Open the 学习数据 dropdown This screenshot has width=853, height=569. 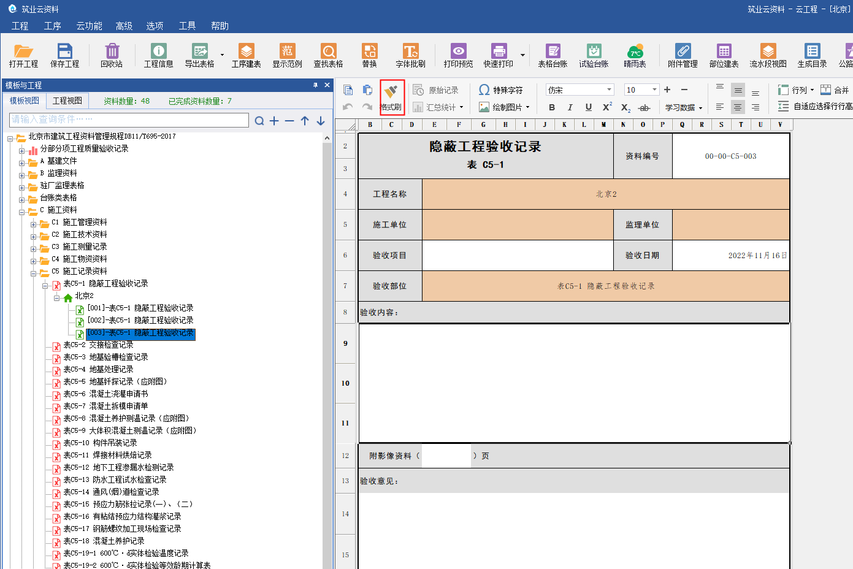tap(684, 107)
